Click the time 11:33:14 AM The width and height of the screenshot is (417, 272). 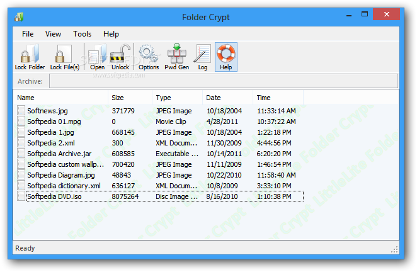tap(277, 111)
